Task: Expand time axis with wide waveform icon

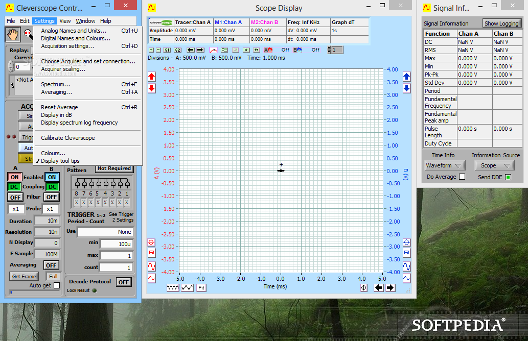Action: [187, 288]
